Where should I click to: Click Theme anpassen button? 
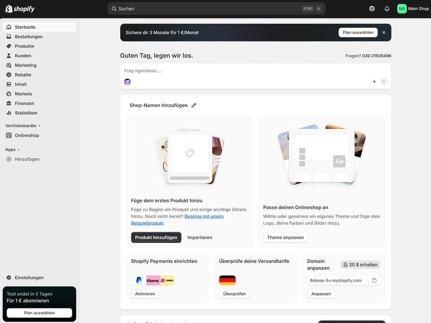tap(286, 237)
